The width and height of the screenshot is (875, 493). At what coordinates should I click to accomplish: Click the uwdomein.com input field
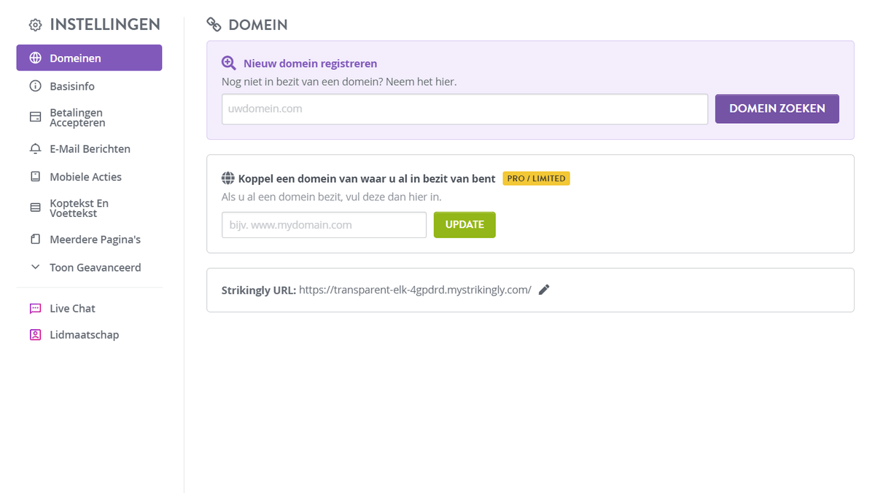464,108
